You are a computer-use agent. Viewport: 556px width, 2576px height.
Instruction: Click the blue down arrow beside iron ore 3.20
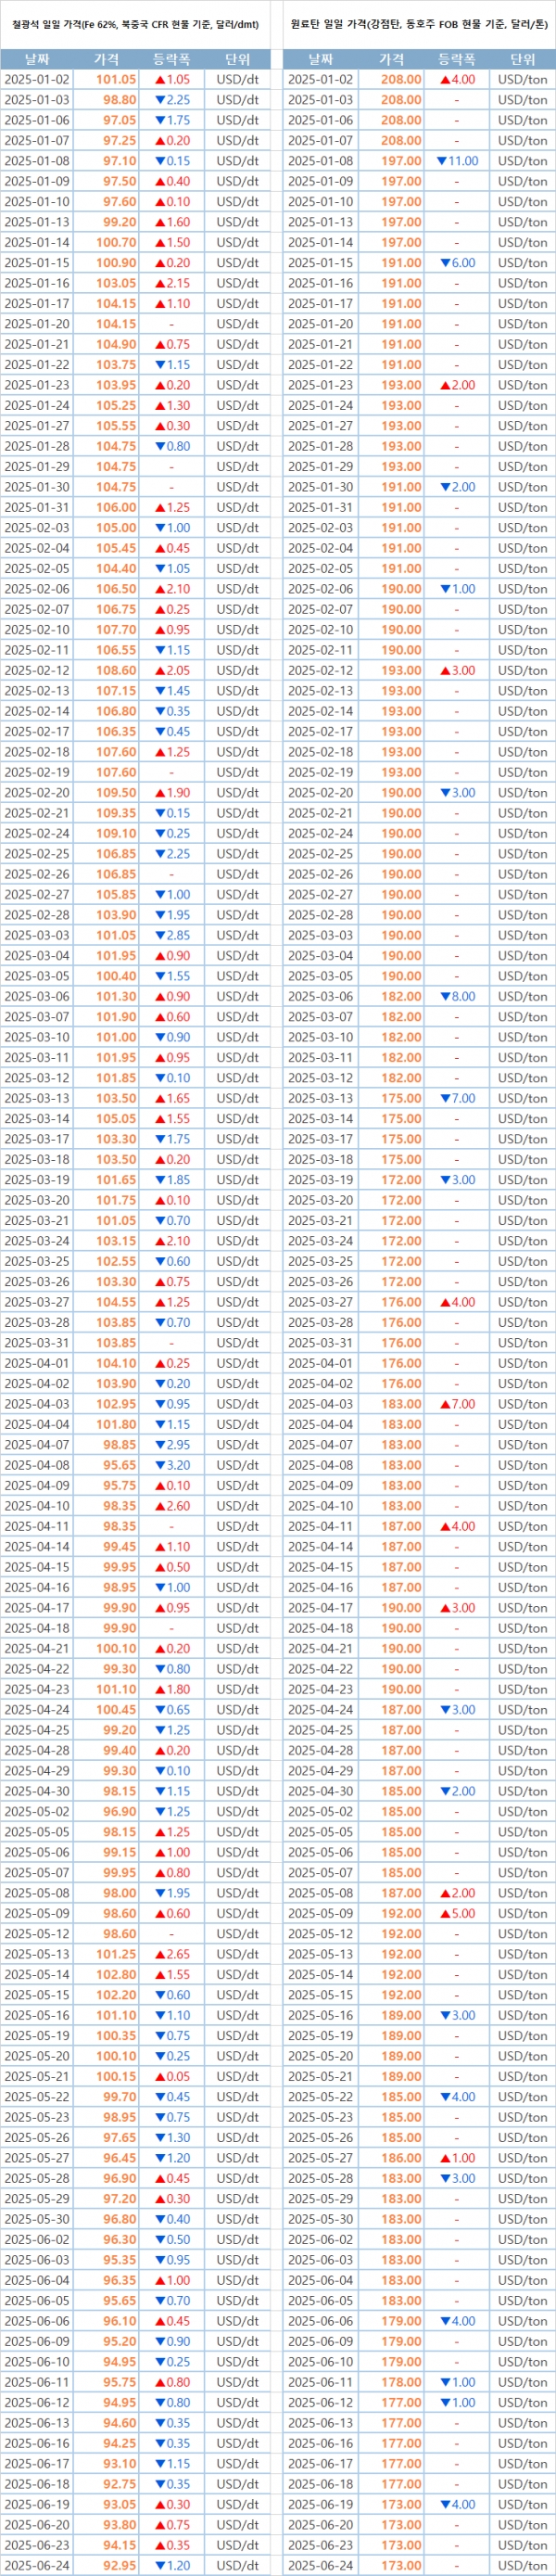159,1465
